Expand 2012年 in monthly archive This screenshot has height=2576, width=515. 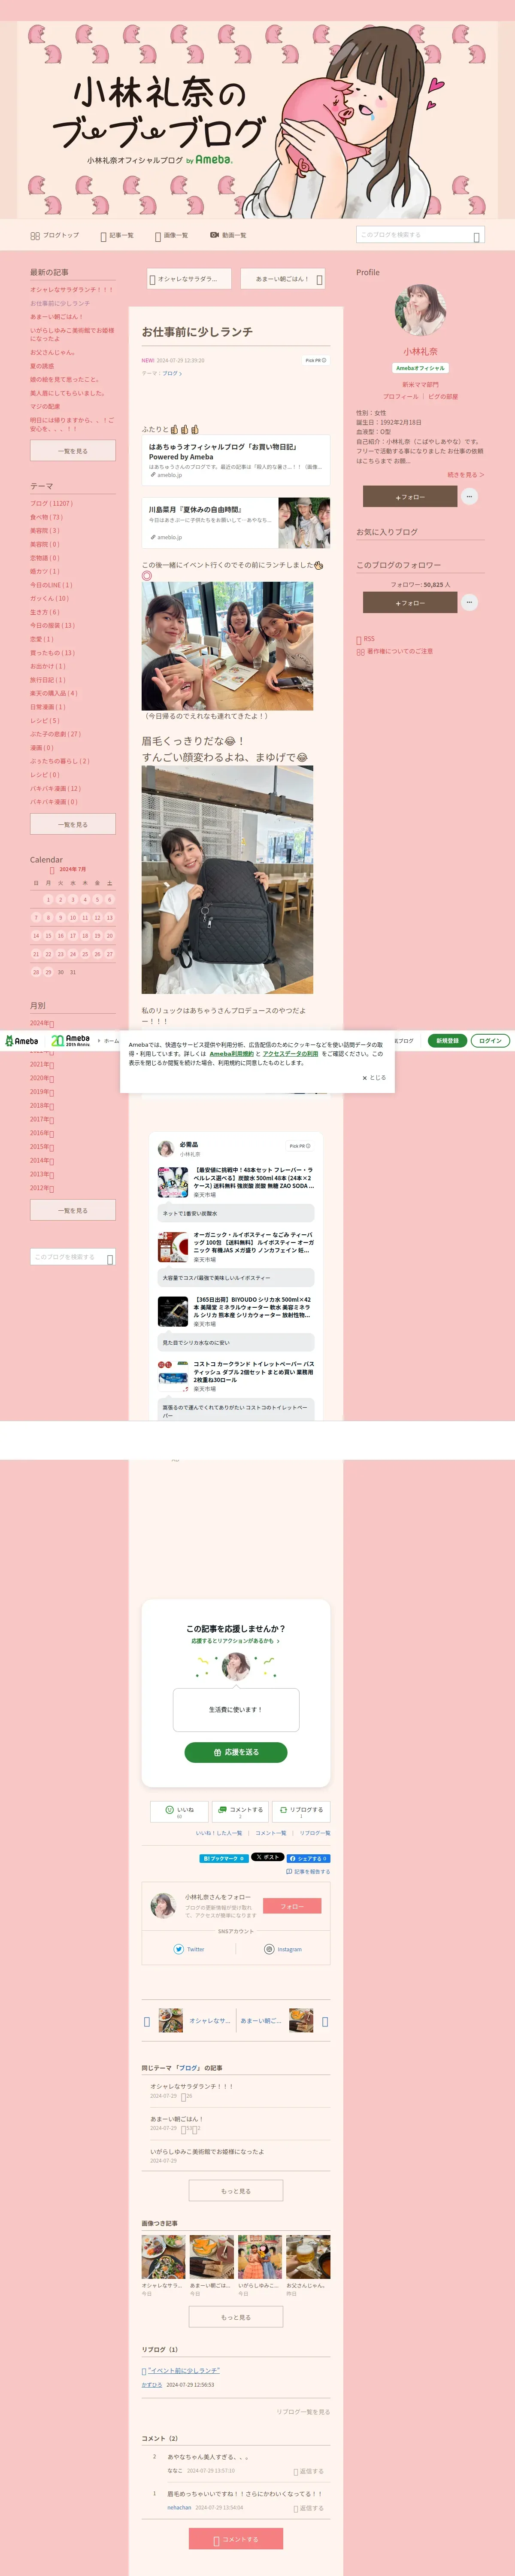pos(42,1188)
